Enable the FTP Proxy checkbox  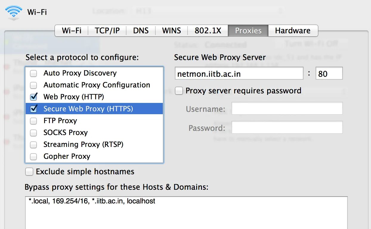pyautogui.click(x=34, y=121)
